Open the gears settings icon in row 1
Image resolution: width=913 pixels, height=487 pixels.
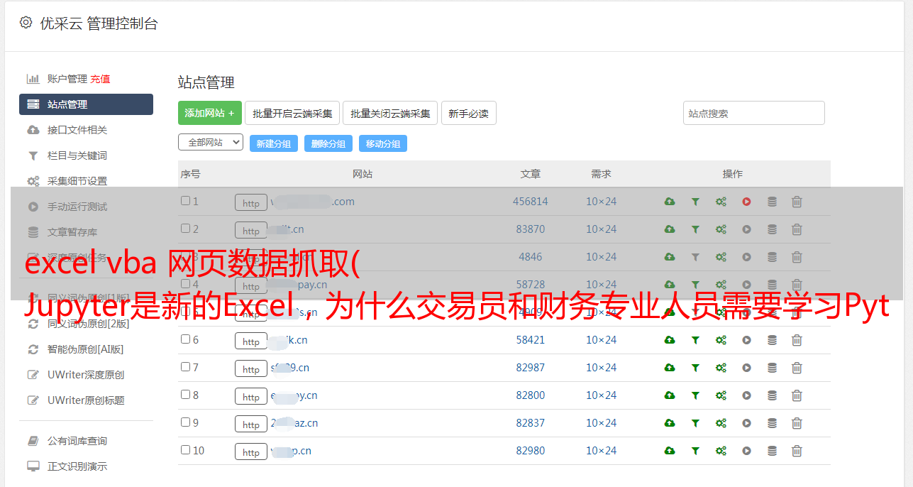coord(721,202)
